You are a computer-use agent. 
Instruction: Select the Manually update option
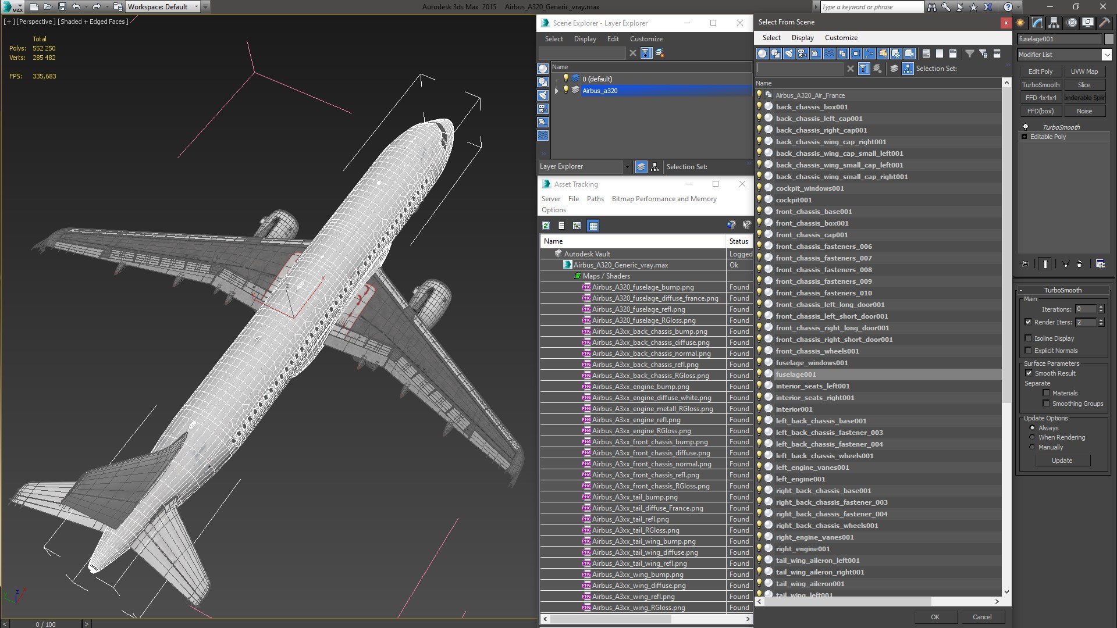pos(1032,447)
